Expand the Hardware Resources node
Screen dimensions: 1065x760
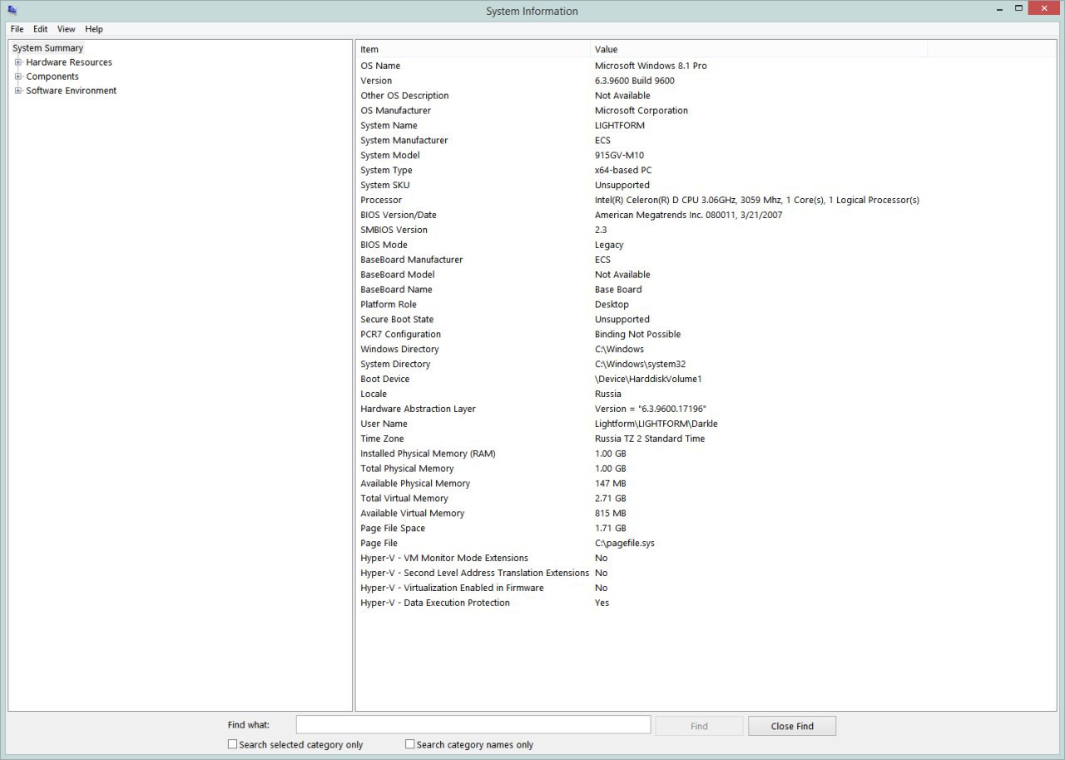point(18,62)
